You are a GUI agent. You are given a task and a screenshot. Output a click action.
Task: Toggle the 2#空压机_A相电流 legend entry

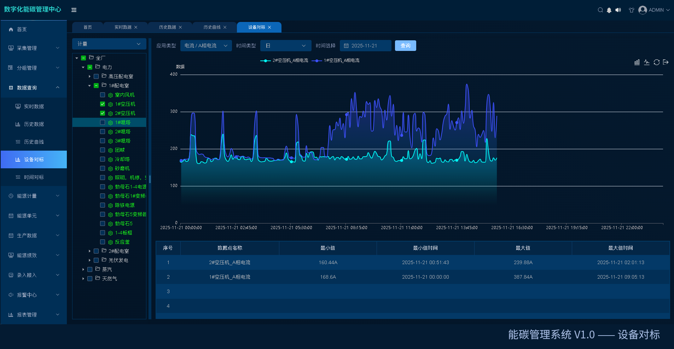(284, 60)
